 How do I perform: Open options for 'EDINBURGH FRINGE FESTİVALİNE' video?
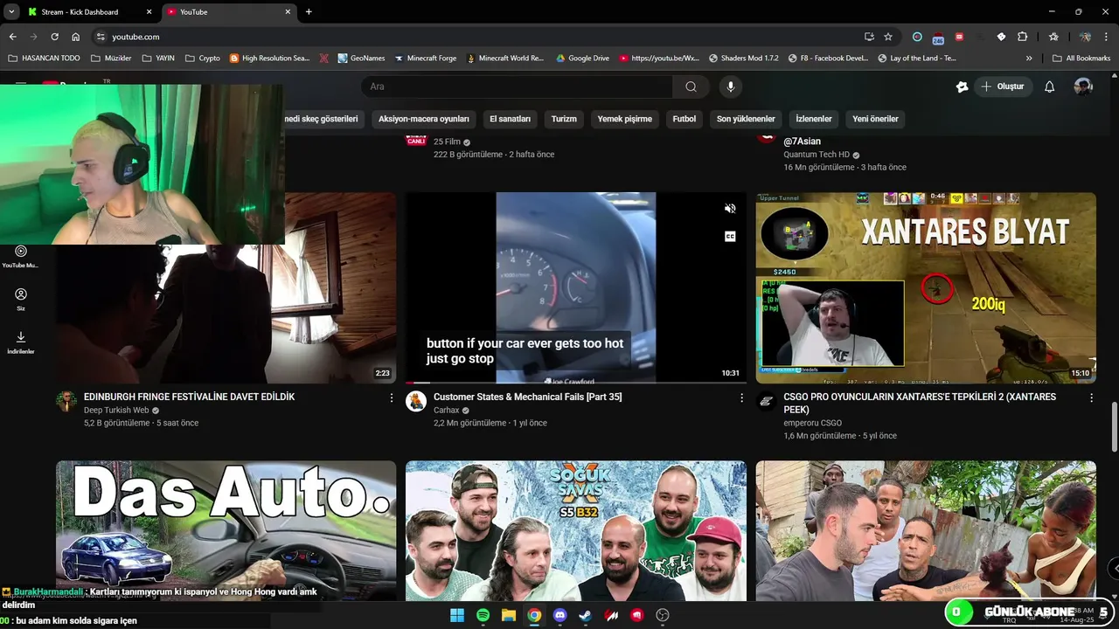pos(392,397)
